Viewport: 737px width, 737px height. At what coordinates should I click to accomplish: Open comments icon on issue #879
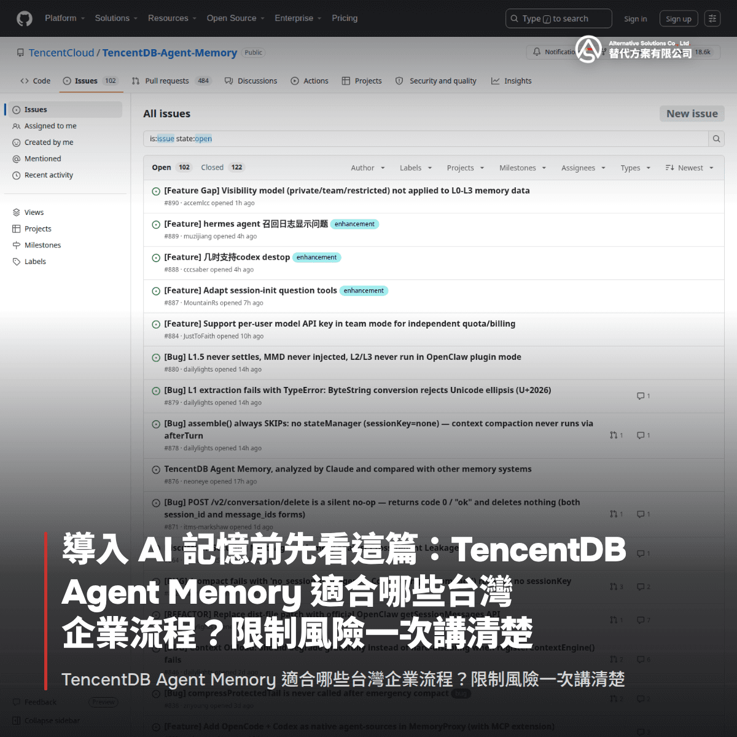[x=643, y=396]
